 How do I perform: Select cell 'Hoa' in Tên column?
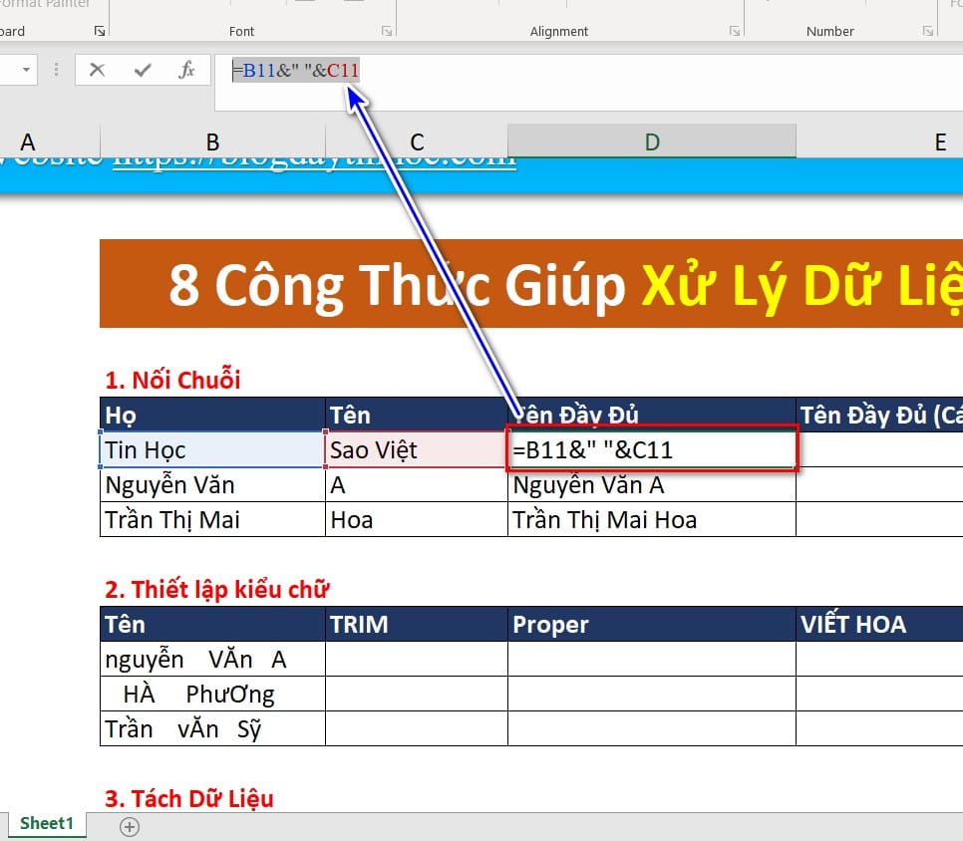click(x=417, y=520)
